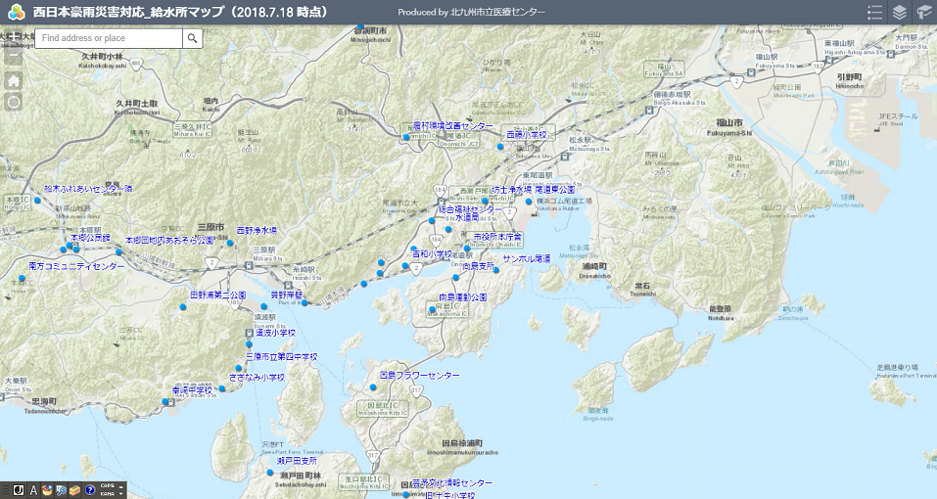Reset map to default home extent
Screen dimensions: 937x499
point(14,81)
